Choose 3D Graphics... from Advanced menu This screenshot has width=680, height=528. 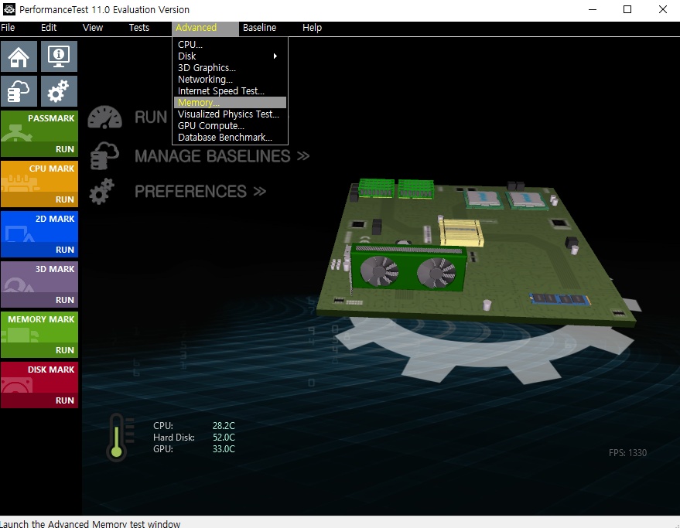pyautogui.click(x=230, y=67)
